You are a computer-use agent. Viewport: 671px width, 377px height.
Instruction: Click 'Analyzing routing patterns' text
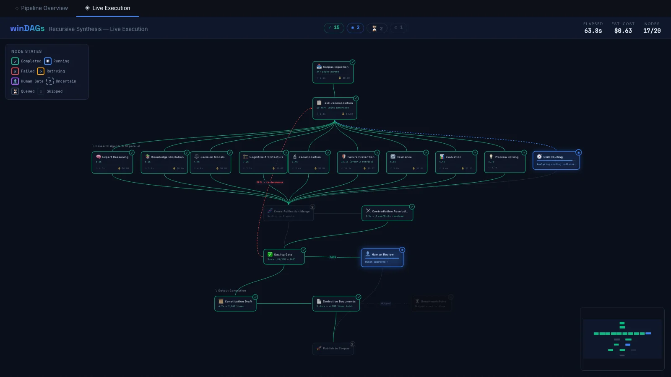(x=556, y=164)
